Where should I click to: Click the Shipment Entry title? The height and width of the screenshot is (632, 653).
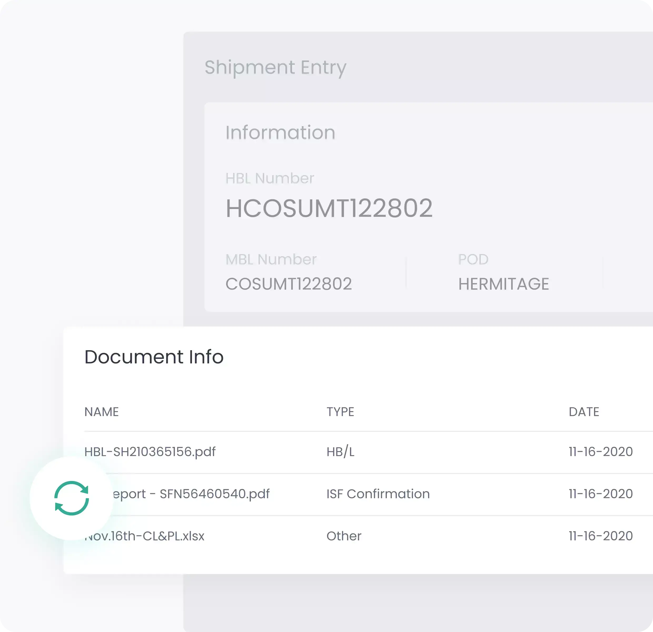click(x=275, y=67)
